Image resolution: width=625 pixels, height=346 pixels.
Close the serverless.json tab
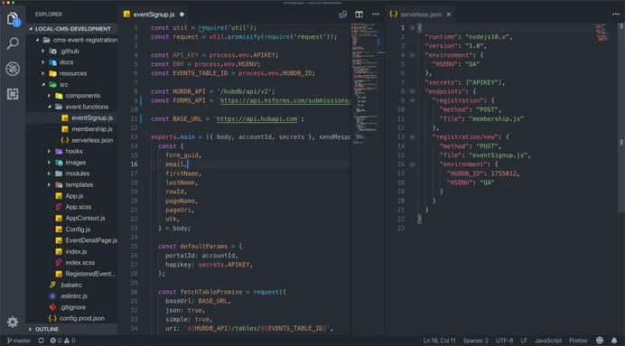point(449,14)
